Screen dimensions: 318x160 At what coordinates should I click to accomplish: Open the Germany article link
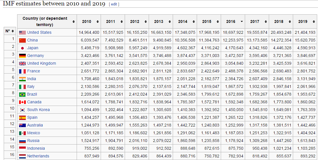click(x=35, y=56)
